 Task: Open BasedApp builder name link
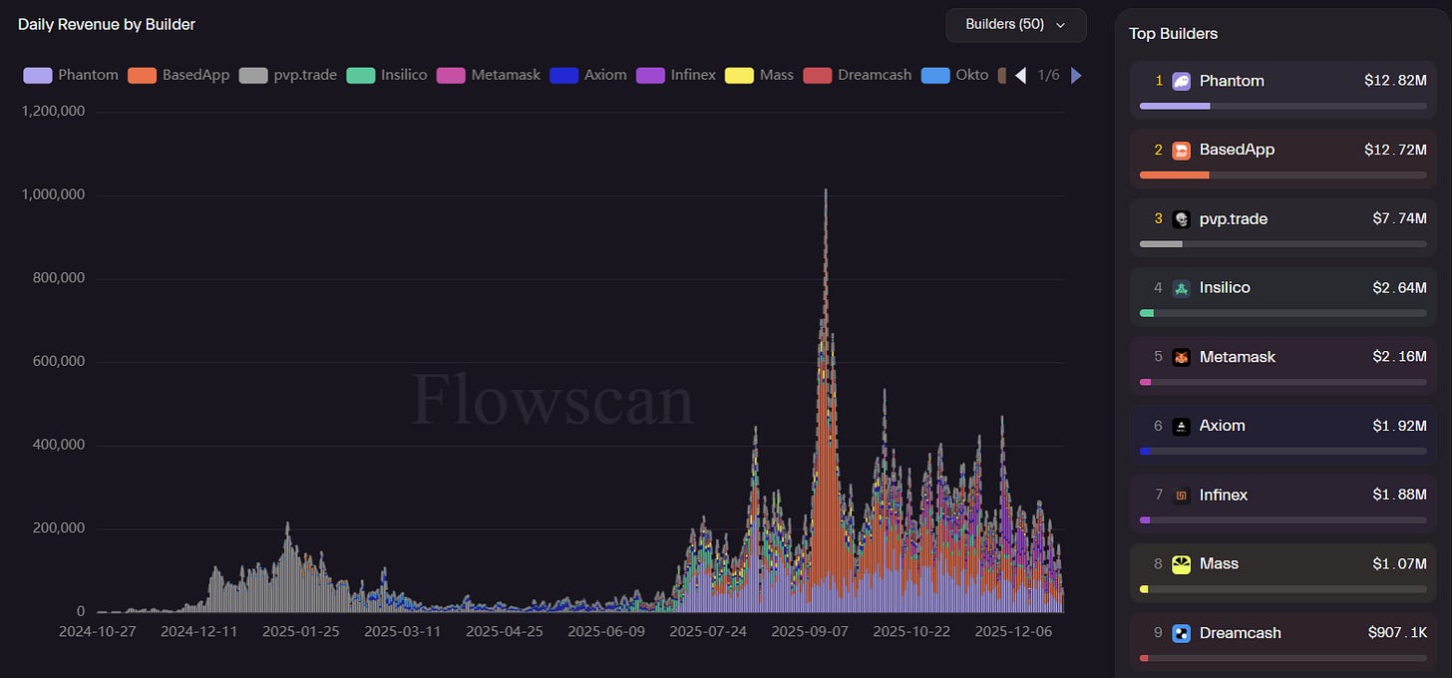coord(1237,150)
